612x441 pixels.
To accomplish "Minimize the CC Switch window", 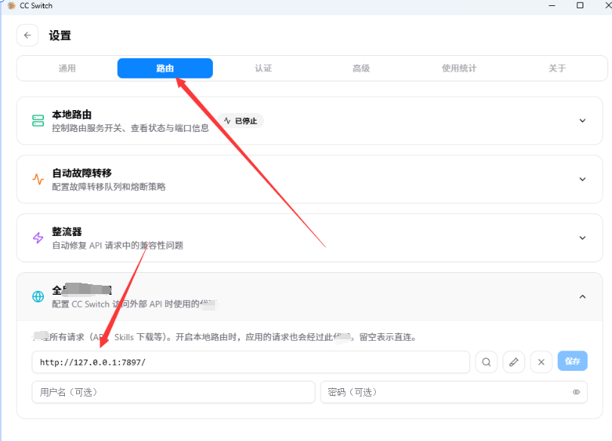I will (552, 5).
